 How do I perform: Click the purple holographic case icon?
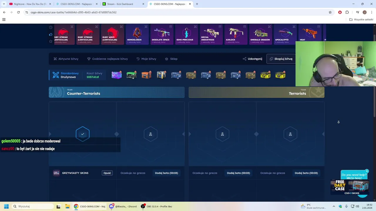117,75
